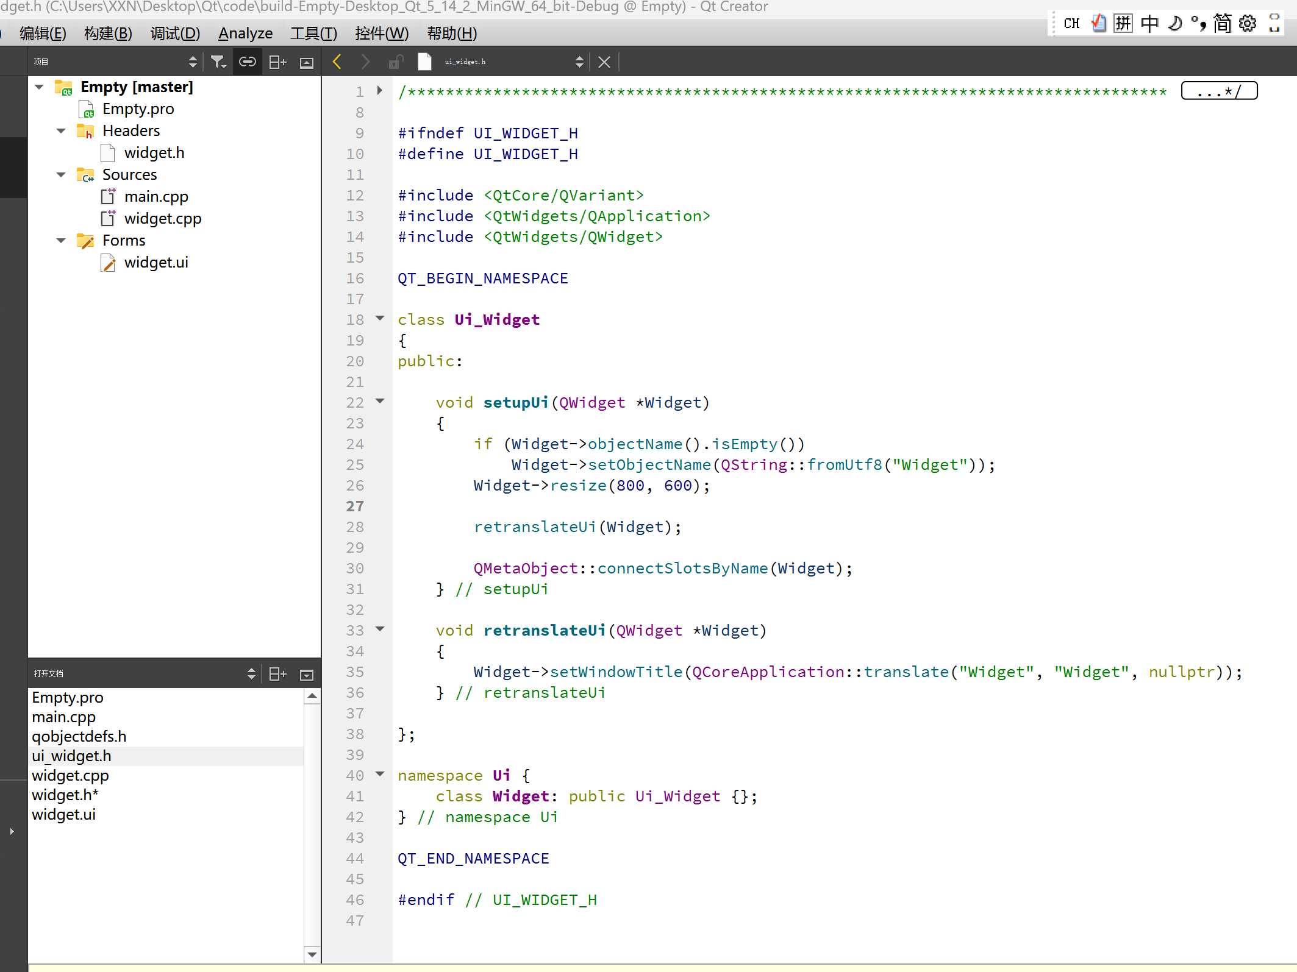Open the project view selector dropdown
The width and height of the screenshot is (1297, 972).
click(x=193, y=62)
